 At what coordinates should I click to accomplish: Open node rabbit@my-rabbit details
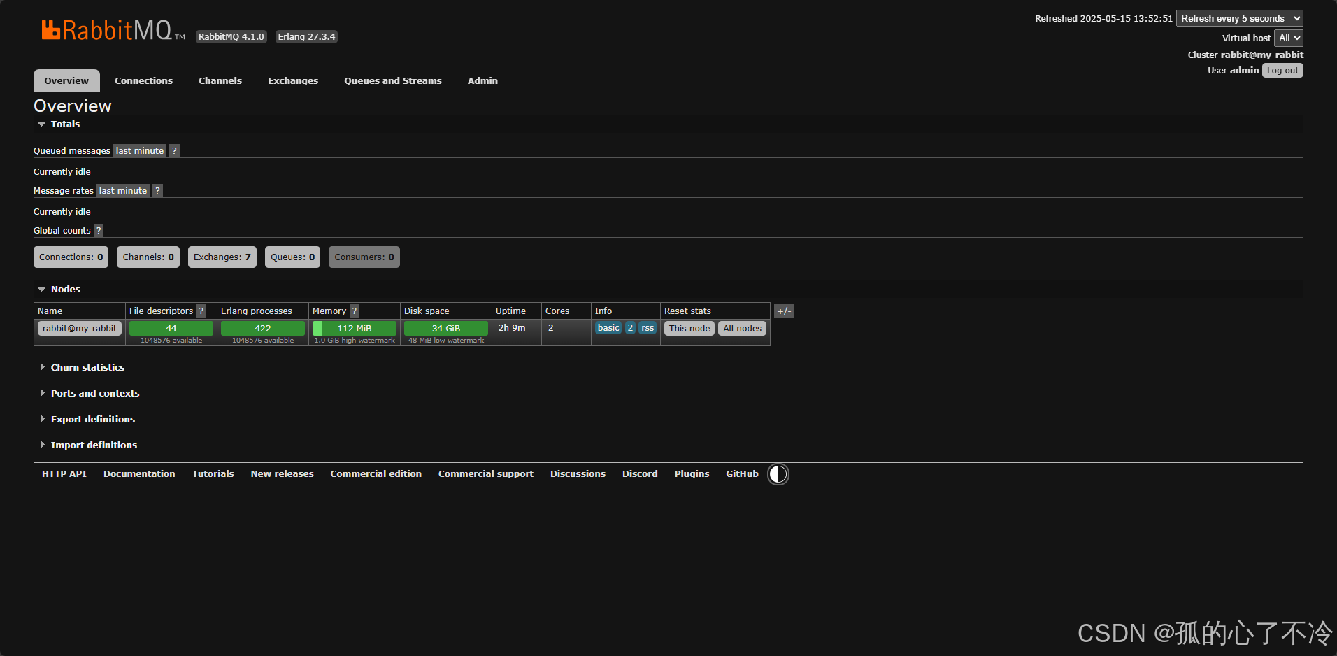point(80,328)
